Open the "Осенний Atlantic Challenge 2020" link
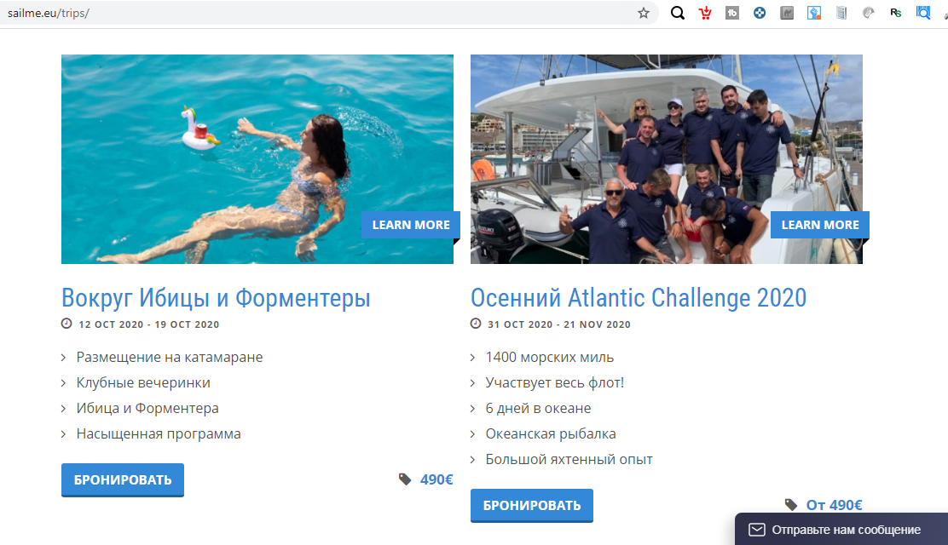 coord(639,298)
